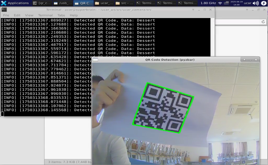Click the QR Code Detection (pyzbar) title
Viewport: 268px width, 165px height.
(x=170, y=60)
